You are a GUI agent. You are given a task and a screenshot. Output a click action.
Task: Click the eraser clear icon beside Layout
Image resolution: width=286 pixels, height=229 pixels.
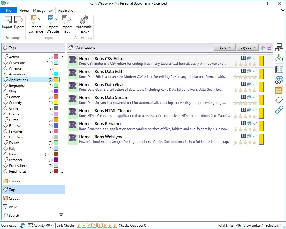tap(263, 48)
